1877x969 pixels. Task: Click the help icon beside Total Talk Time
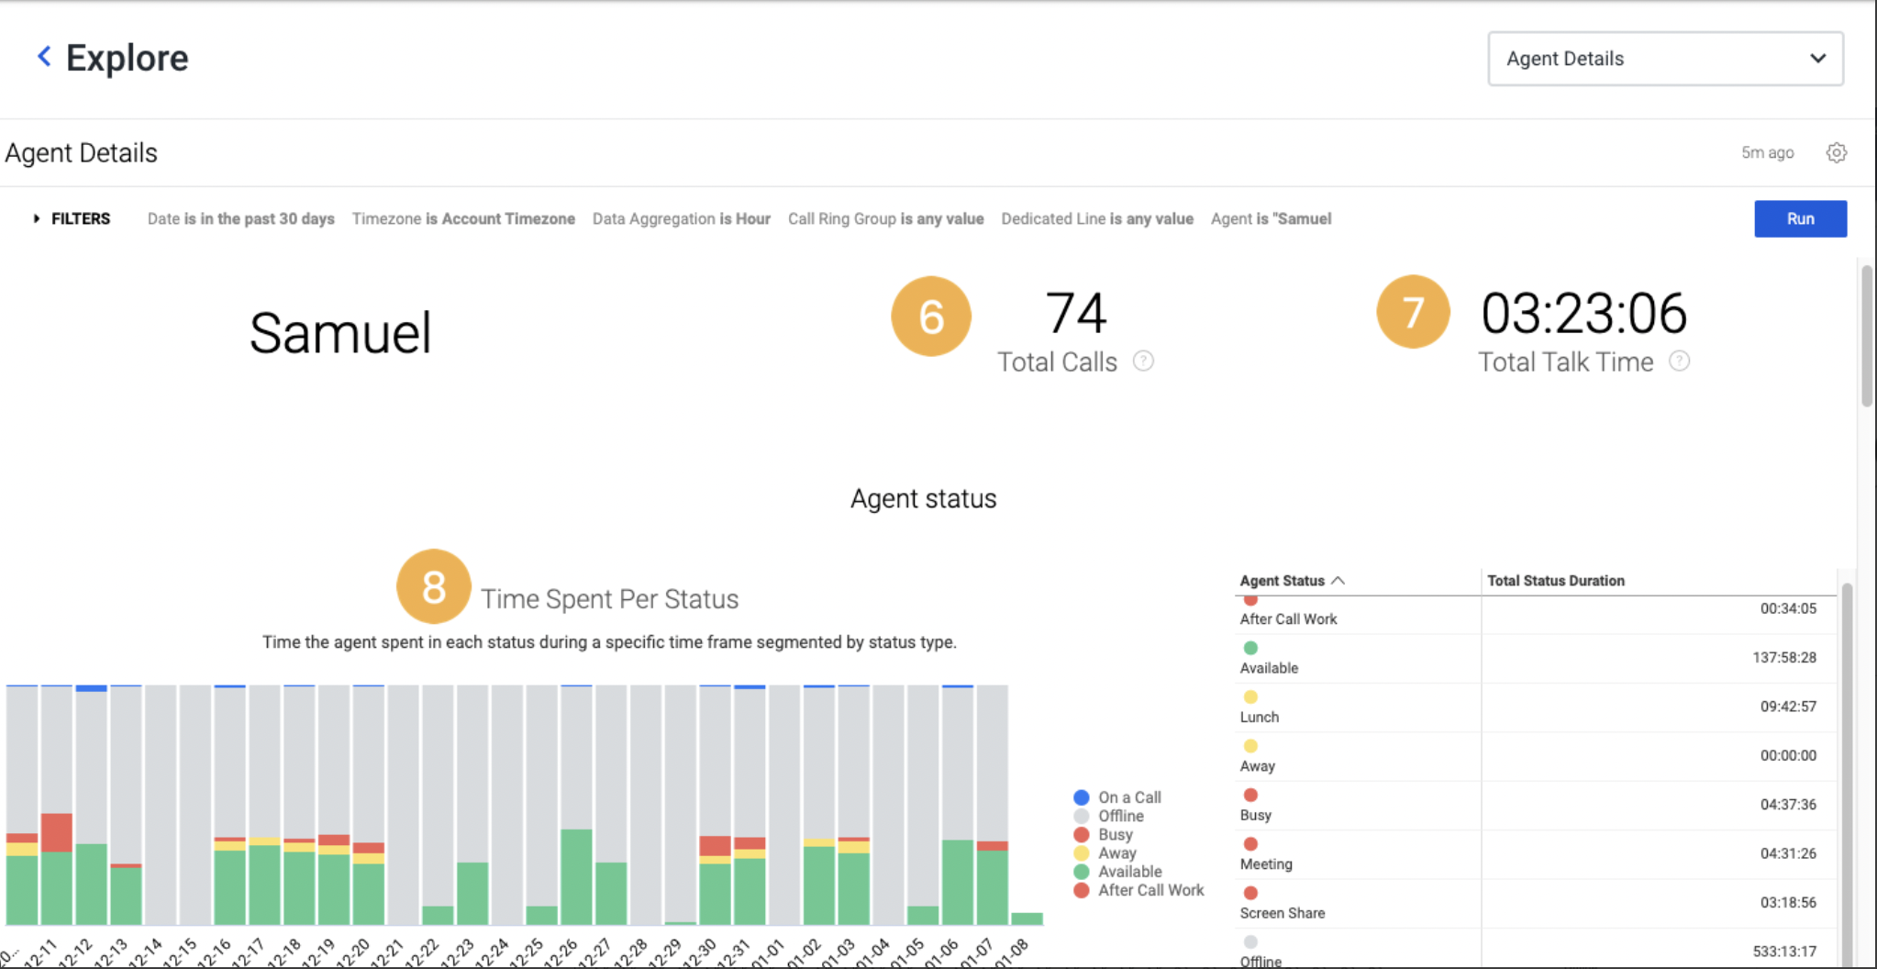pyautogui.click(x=1679, y=362)
